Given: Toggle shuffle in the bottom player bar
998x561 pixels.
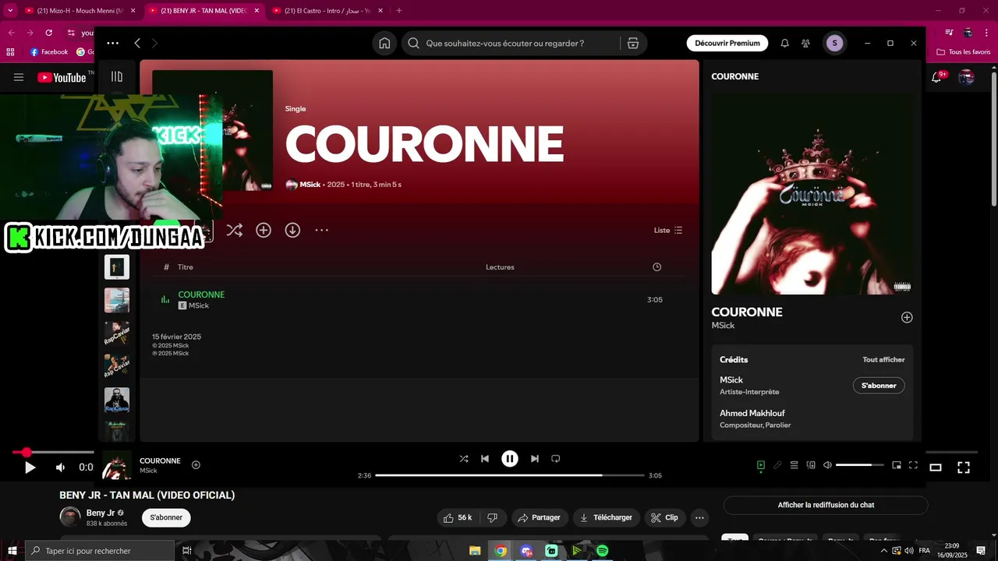Looking at the screenshot, I should [x=464, y=459].
